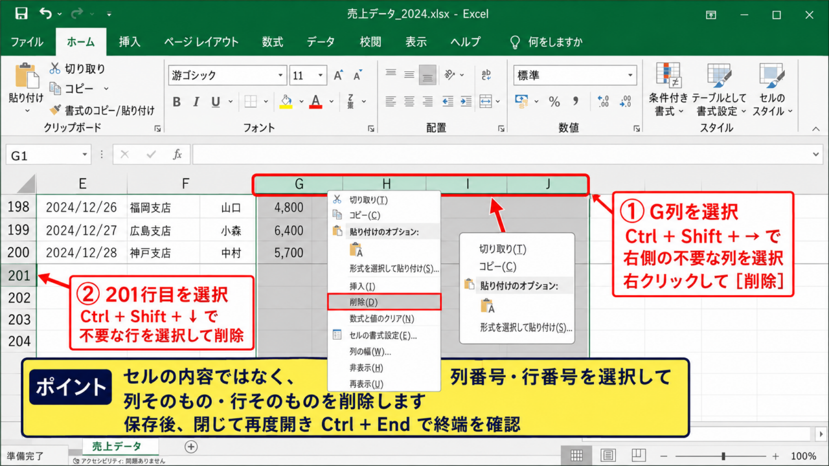Viewport: 829px width, 466px height.
Task: Add a new sheet with the plus icon
Action: [x=191, y=447]
